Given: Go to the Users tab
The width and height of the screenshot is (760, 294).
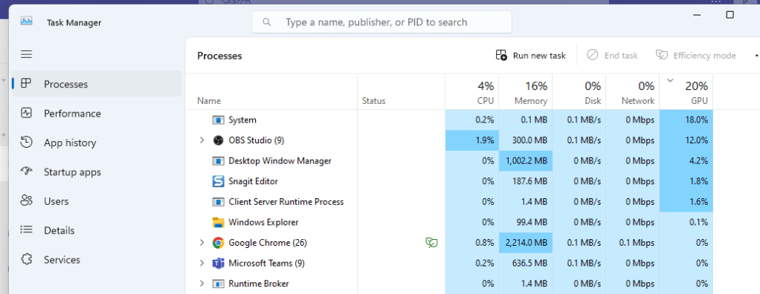Looking at the screenshot, I should 97,200.
